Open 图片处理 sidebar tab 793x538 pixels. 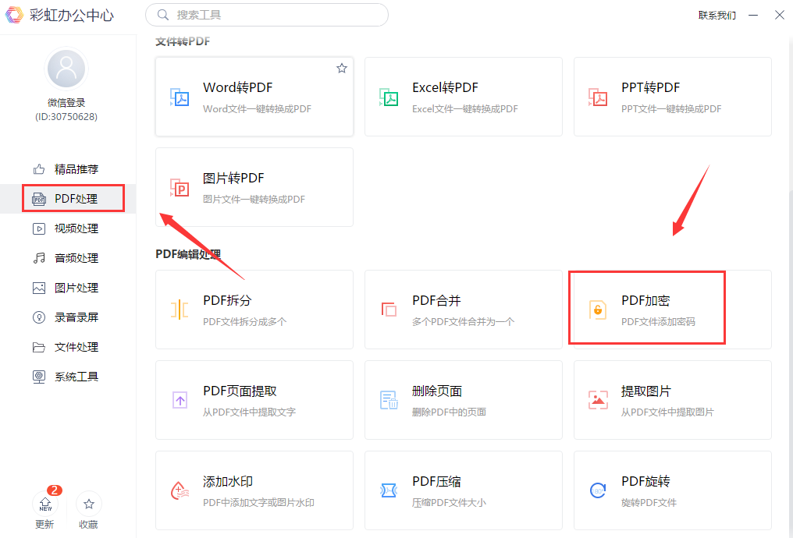pos(68,288)
